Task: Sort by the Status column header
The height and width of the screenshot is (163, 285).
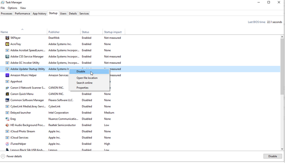Action: point(92,32)
